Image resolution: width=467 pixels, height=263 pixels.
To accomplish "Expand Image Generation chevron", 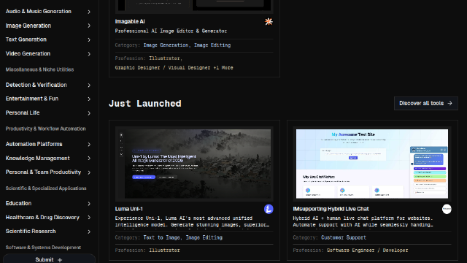I will pos(89,26).
